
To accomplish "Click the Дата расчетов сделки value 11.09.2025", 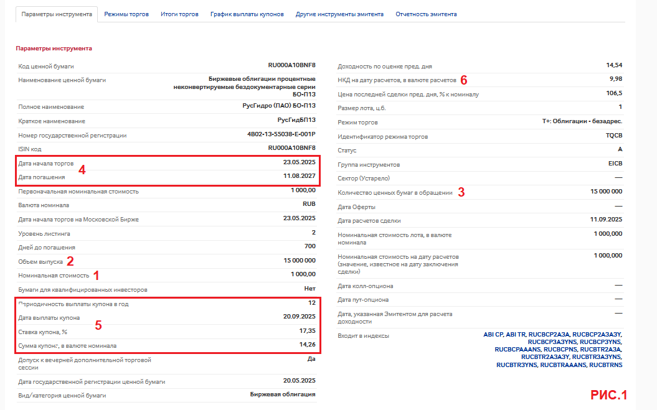I will pos(607,220).
